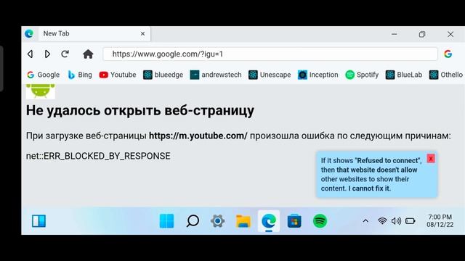The image size is (465, 261).
Task: Open the clock showing 7:00 PM
Action: coord(440,220)
